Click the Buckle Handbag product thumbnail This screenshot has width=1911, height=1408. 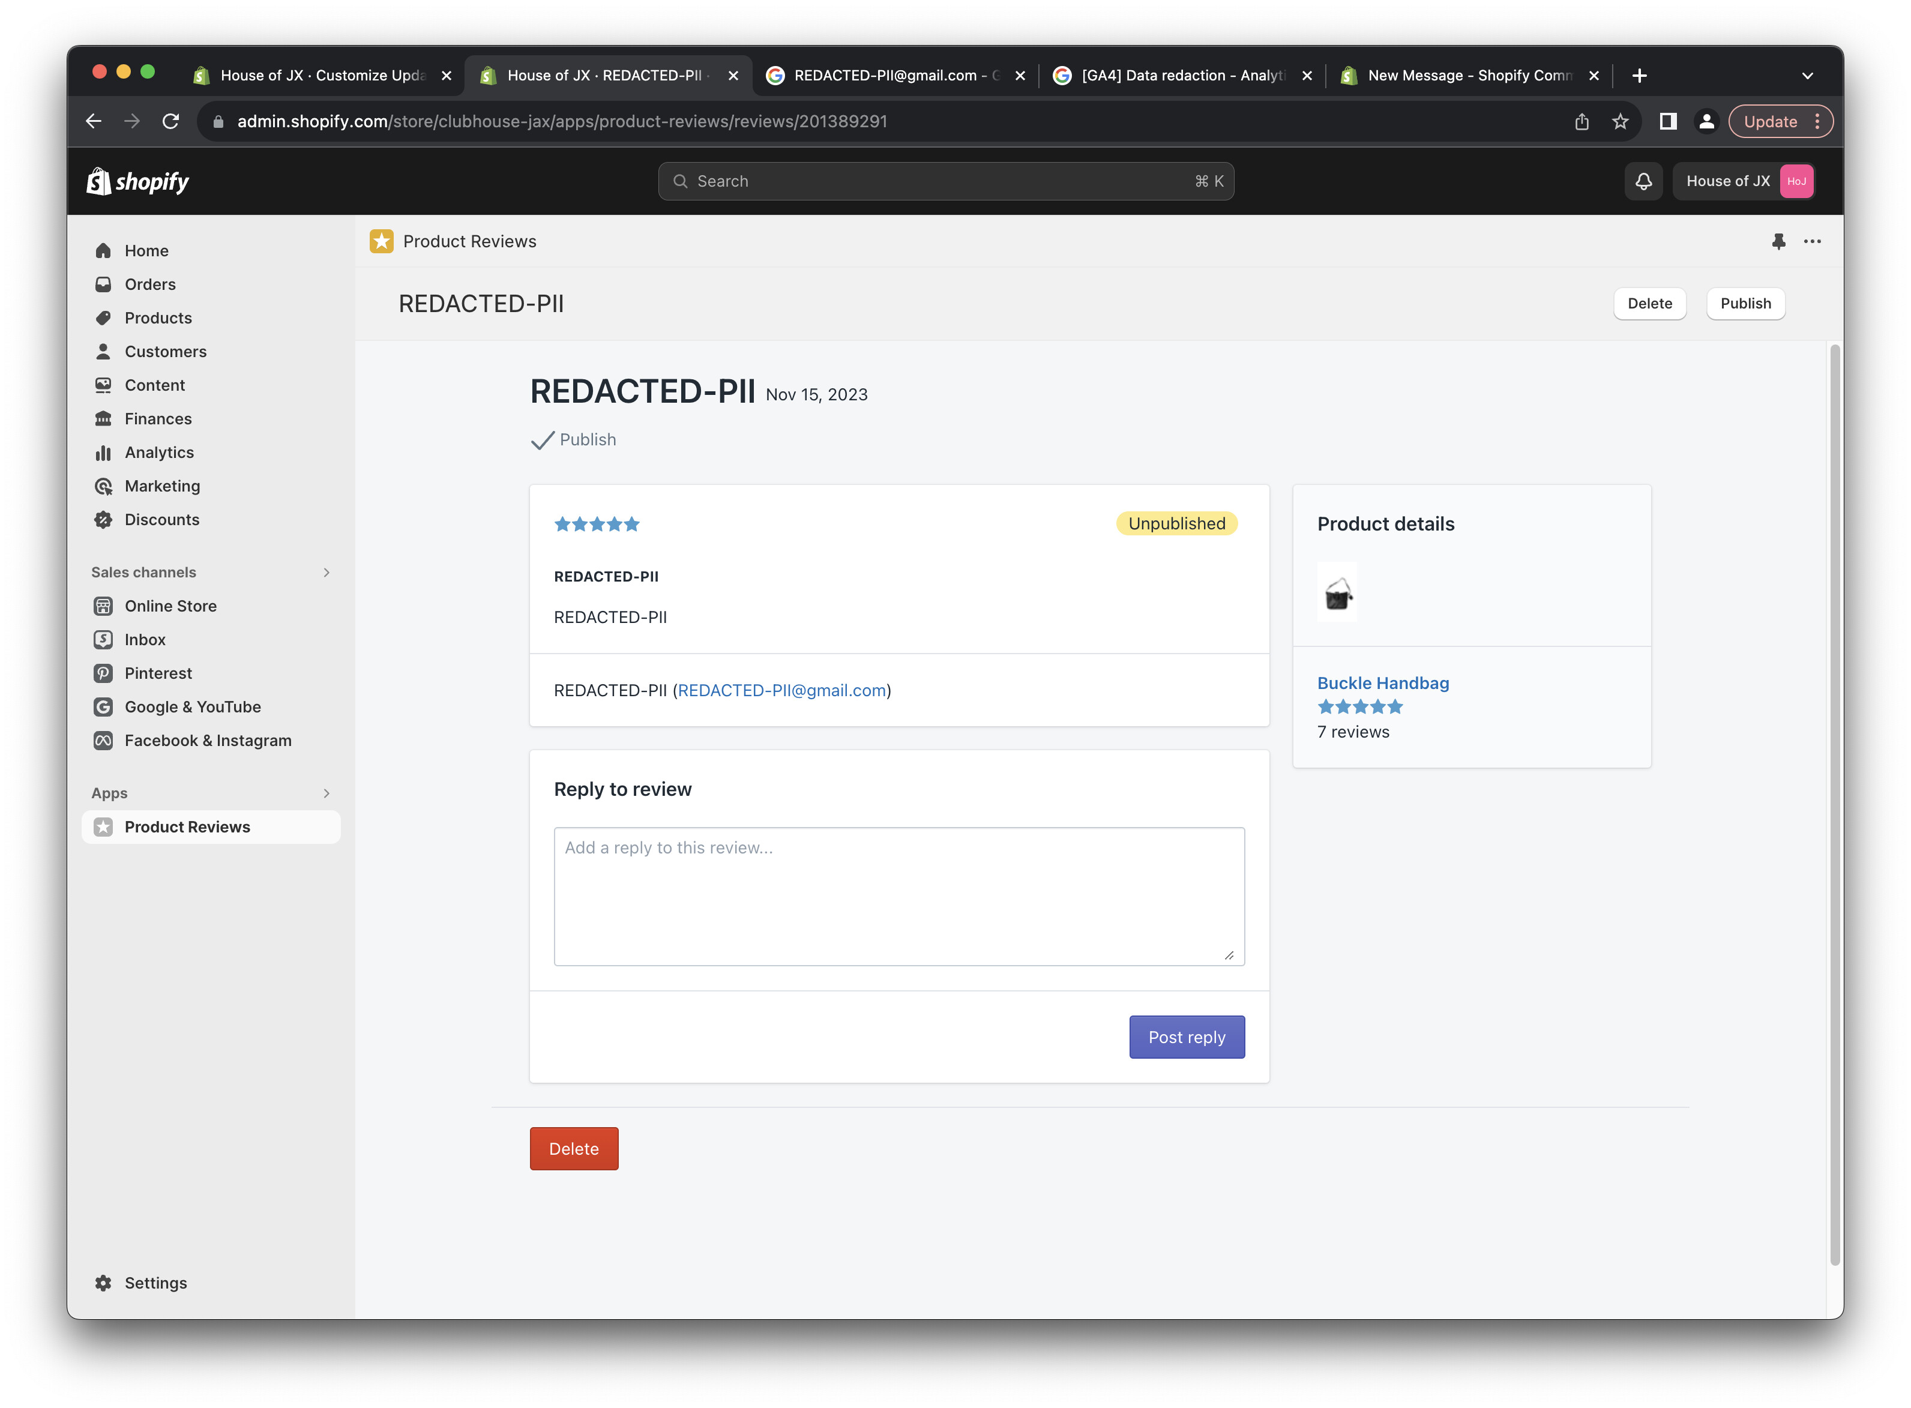coord(1337,592)
